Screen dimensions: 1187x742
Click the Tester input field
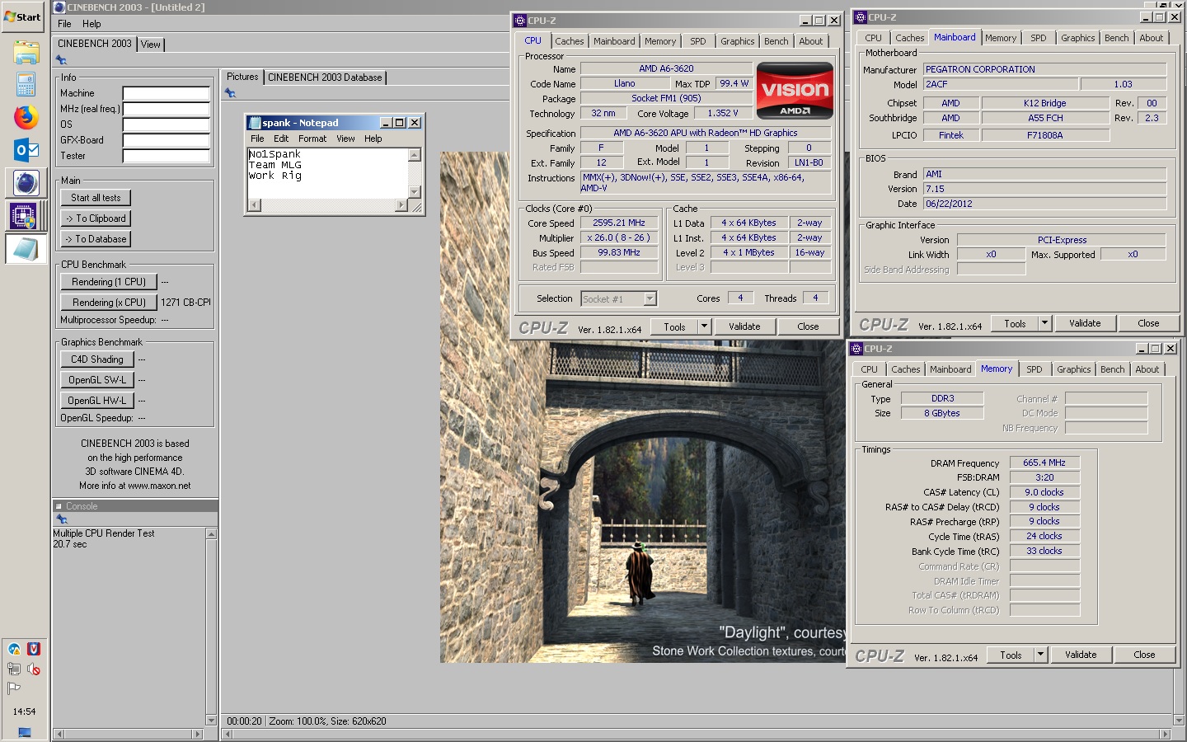tap(166, 156)
